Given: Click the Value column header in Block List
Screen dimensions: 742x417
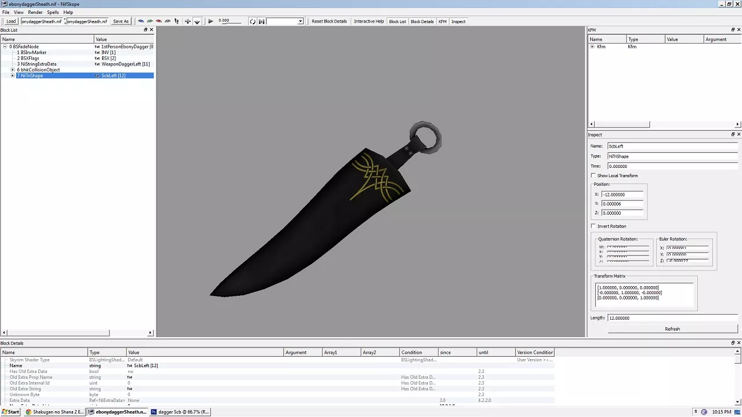Looking at the screenshot, I should [123, 39].
